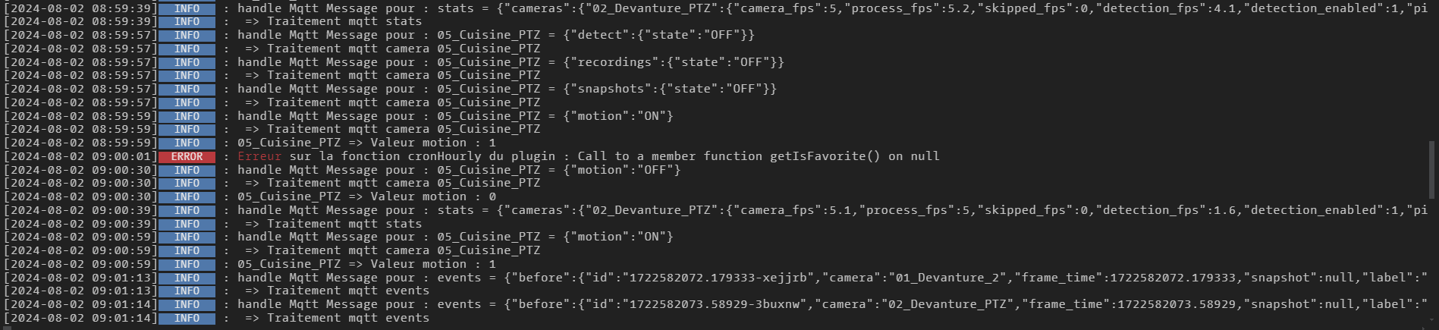Click the events message with id ending 3buxnw
The height and width of the screenshot is (330, 1439).
click(x=831, y=304)
